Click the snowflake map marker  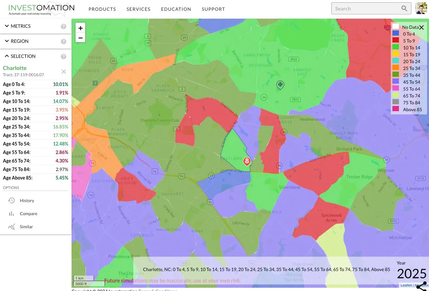pos(280,85)
